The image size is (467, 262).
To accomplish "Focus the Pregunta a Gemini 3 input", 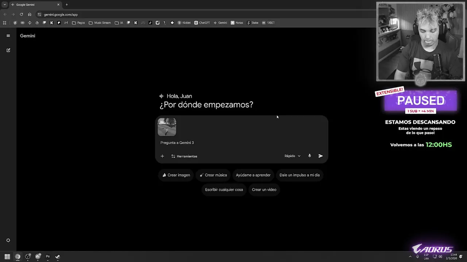I will [241, 143].
